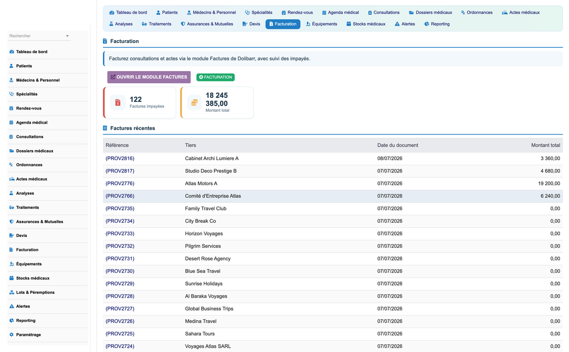
Task: Click the Agenda médical icon in sidebar
Action: pos(11,123)
